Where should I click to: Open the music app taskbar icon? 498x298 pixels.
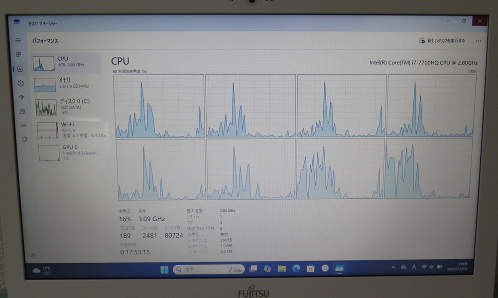(x=325, y=268)
